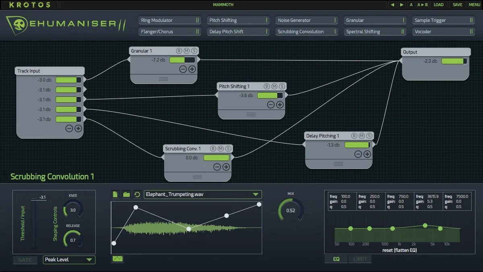Go to next preset arrow
483x272 pixels.
(x=401, y=5)
